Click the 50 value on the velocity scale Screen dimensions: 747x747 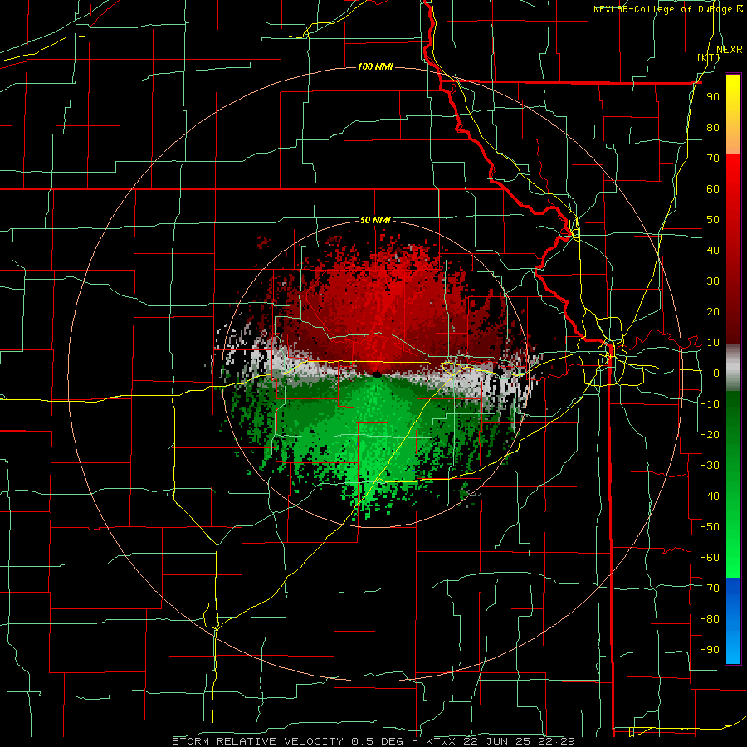[713, 220]
